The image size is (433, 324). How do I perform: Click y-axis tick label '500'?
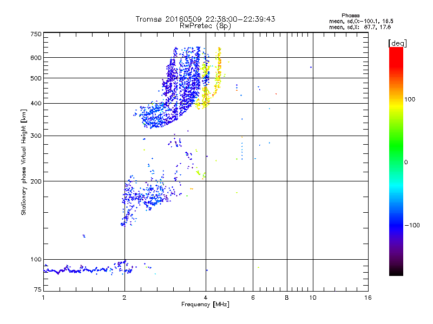[x=36, y=78]
